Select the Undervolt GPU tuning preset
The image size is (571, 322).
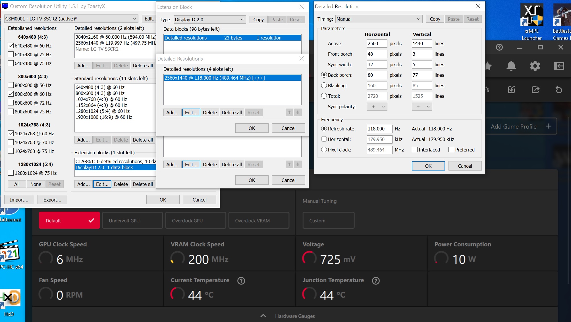[x=132, y=221]
